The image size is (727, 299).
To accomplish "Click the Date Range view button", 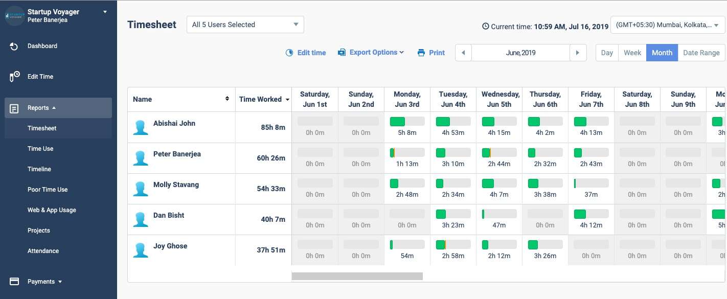I will (701, 52).
